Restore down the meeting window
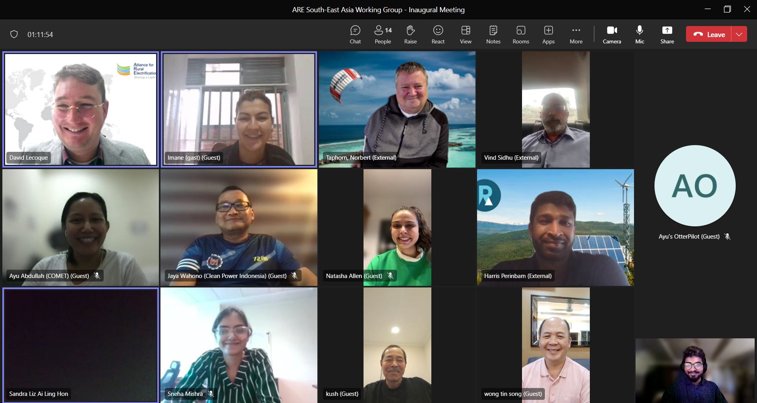The width and height of the screenshot is (757, 403). [x=727, y=9]
